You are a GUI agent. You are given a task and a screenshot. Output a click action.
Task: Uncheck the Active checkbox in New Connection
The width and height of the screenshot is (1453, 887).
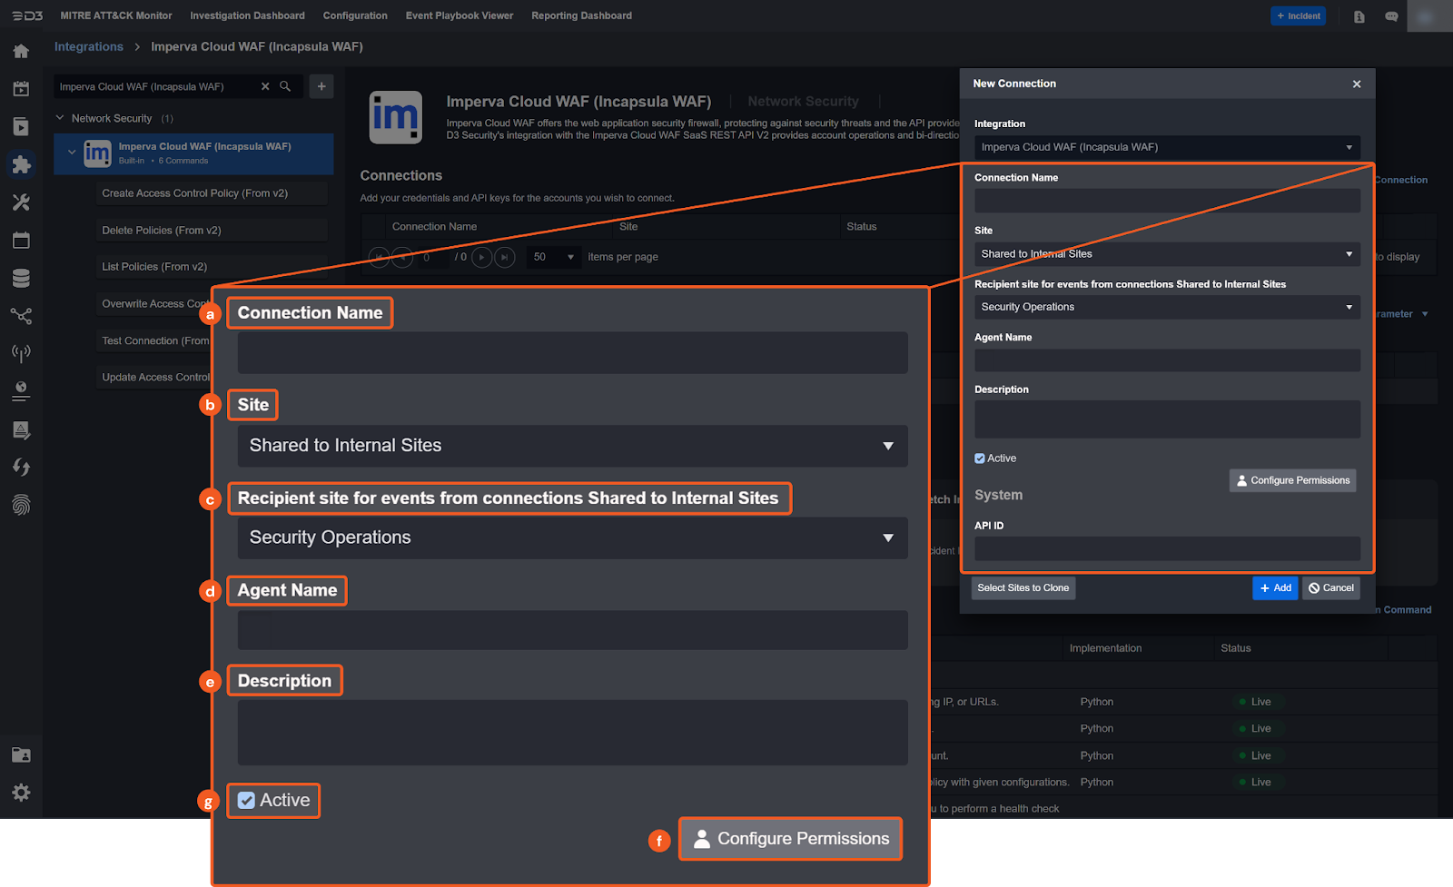pos(979,458)
